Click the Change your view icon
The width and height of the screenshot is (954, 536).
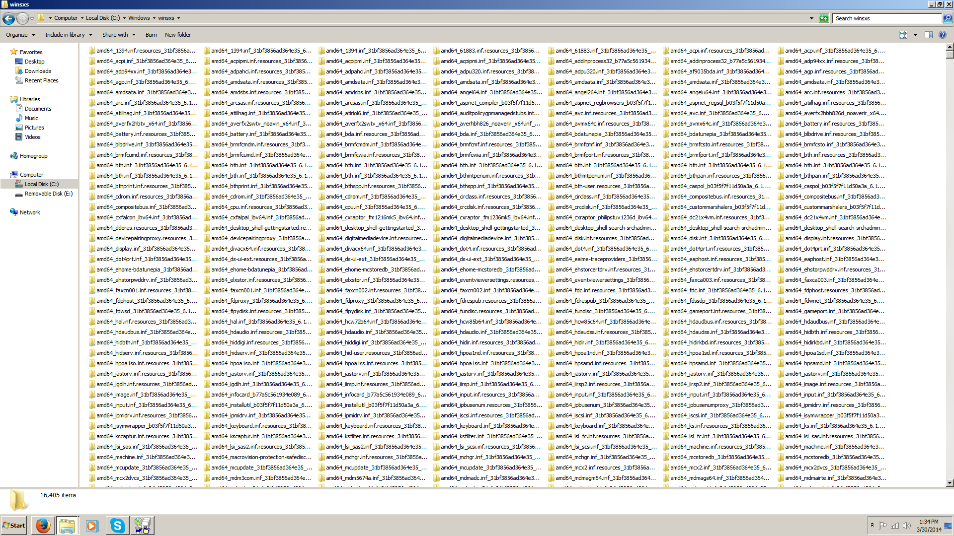[903, 35]
